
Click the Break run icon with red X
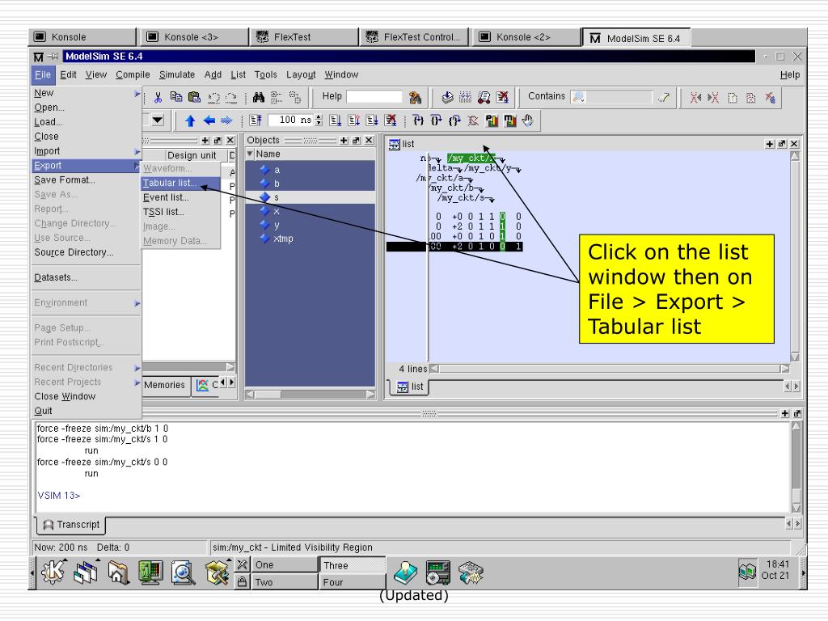coord(391,121)
